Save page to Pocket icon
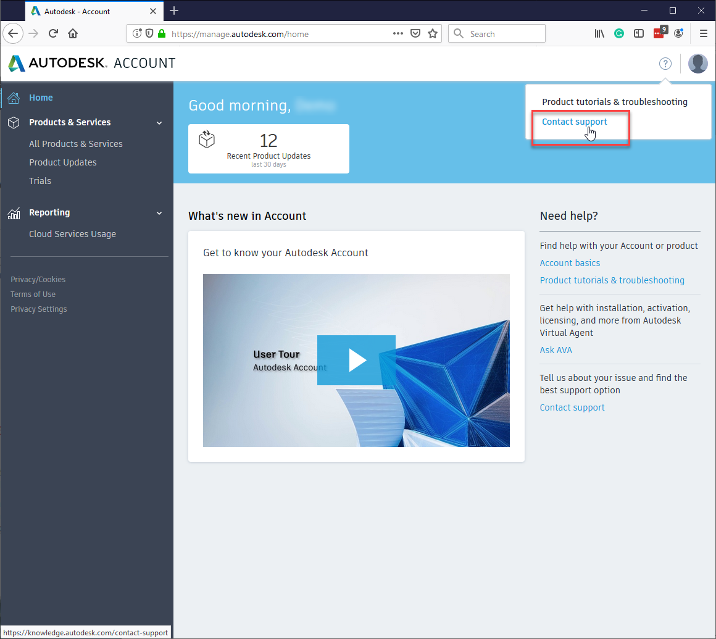Image resolution: width=716 pixels, height=639 pixels. tap(415, 33)
